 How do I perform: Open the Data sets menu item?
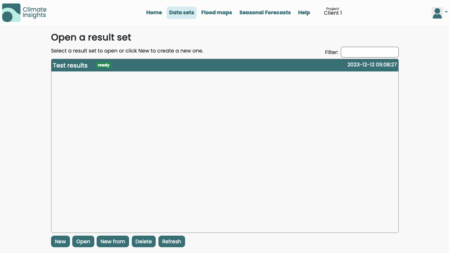[x=182, y=13]
